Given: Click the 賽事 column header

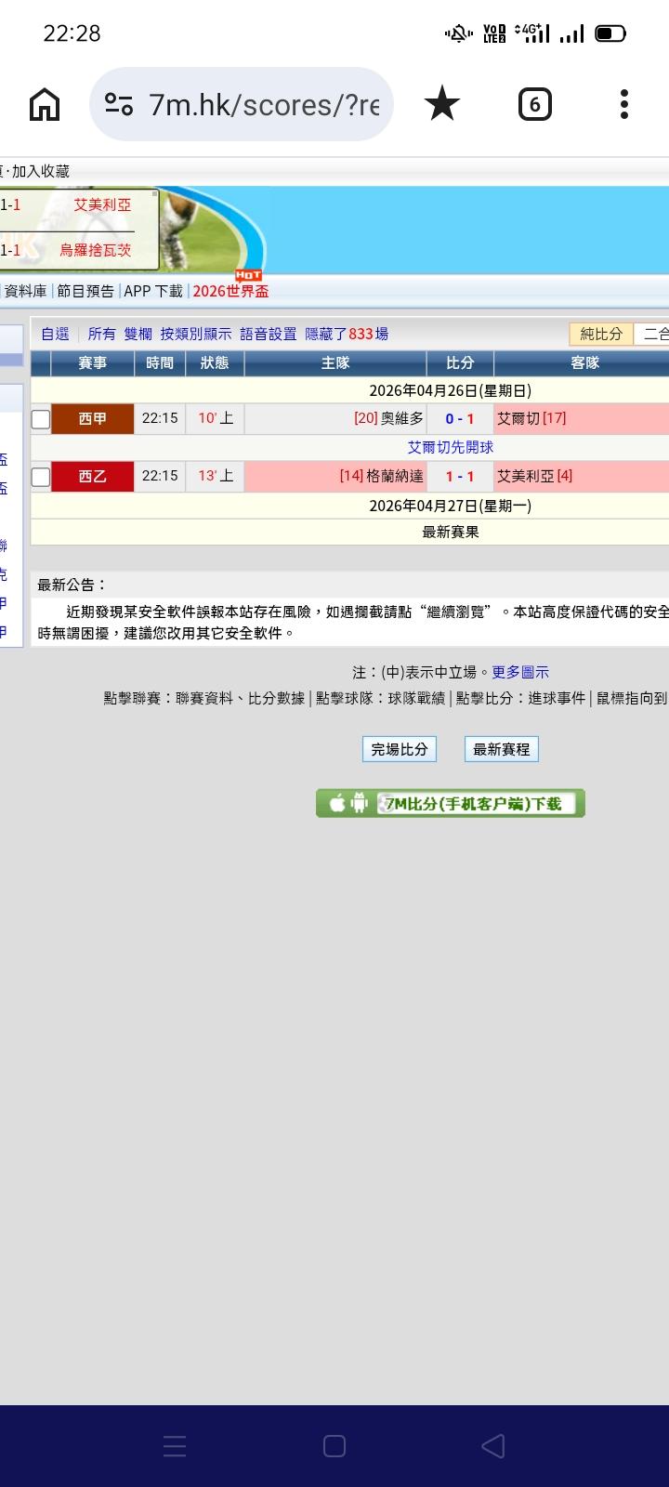Looking at the screenshot, I should pos(93,363).
